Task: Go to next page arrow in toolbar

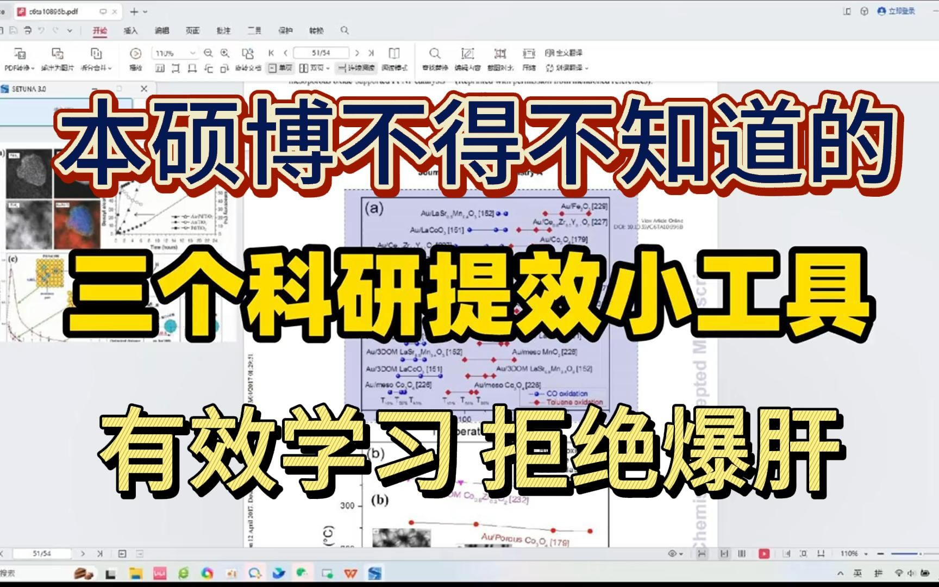Action: click(357, 53)
